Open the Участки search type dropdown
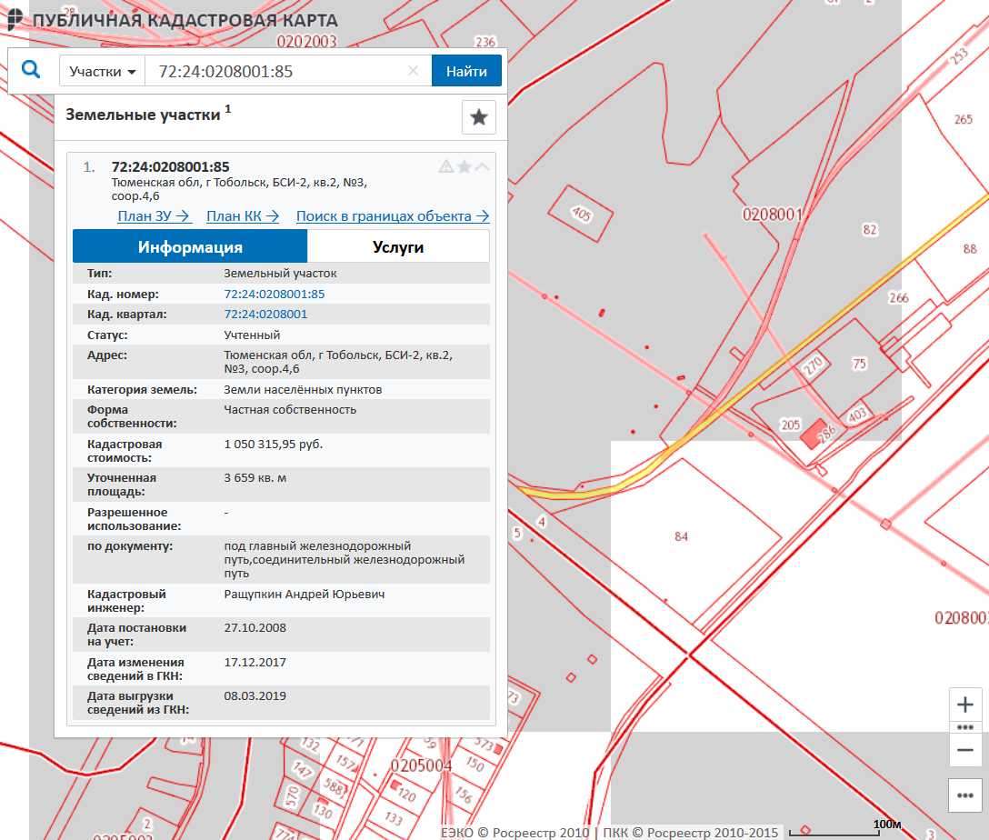This screenshot has height=840, width=989. 102,71
